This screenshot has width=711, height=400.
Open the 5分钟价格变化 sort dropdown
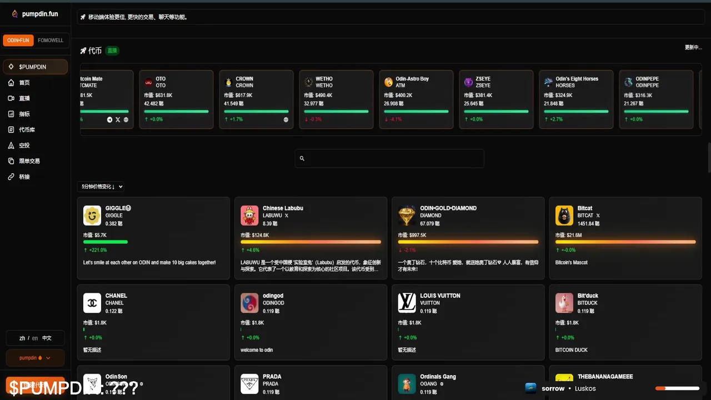tap(101, 187)
